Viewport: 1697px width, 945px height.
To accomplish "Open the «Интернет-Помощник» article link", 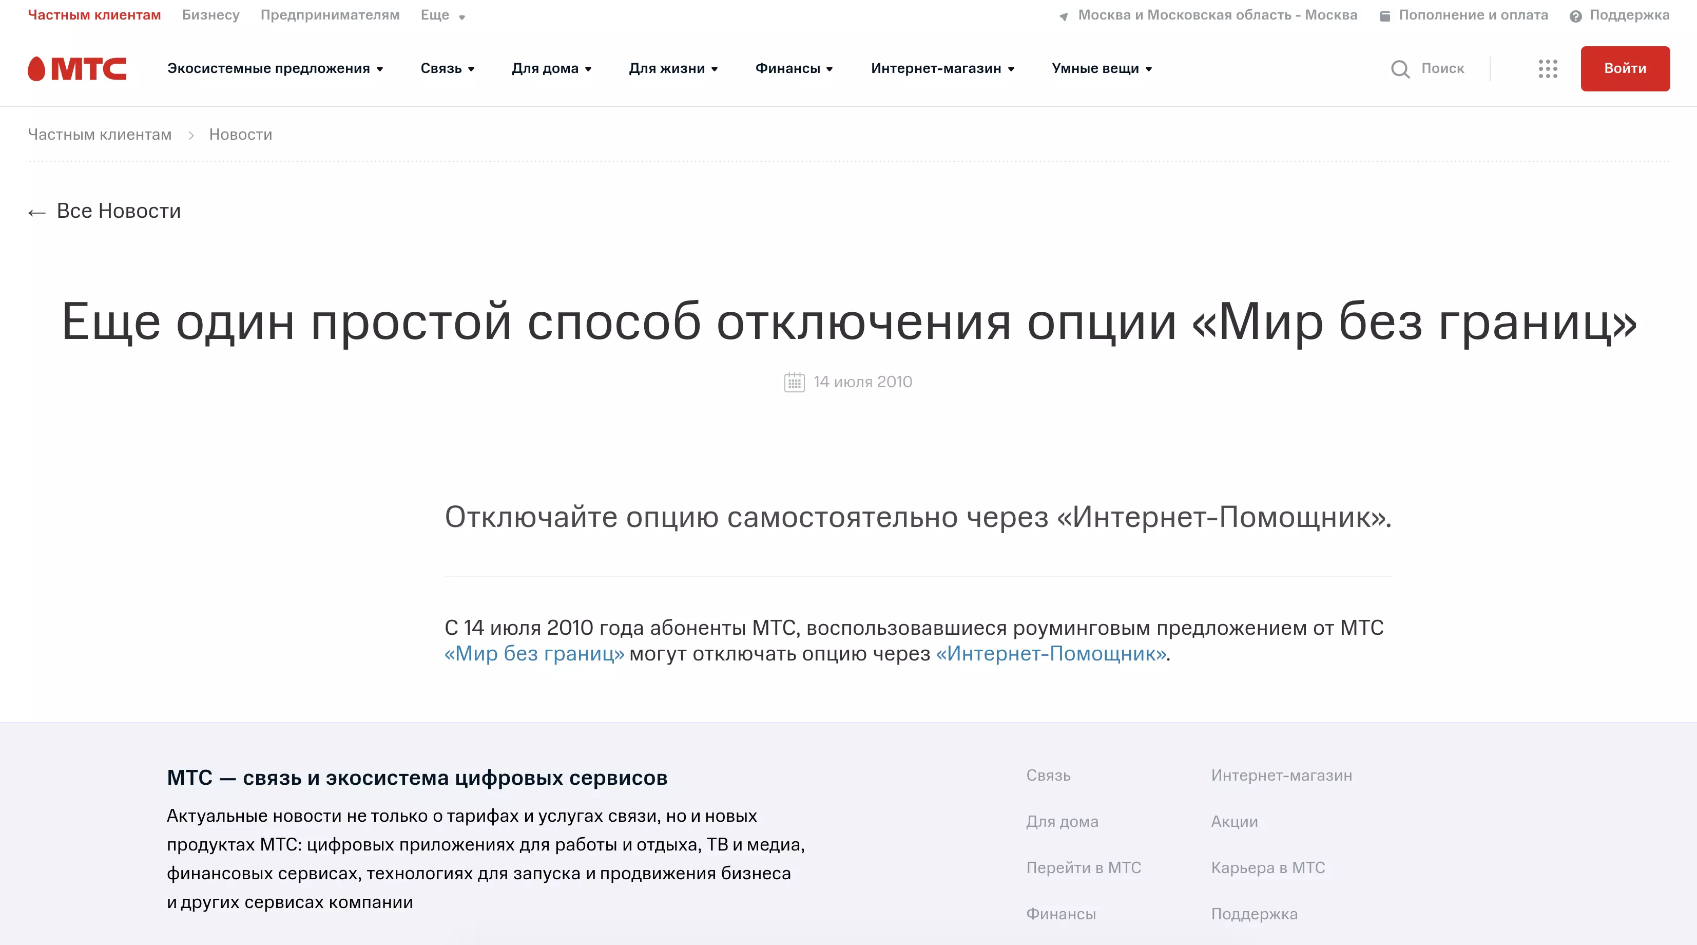I will point(1051,654).
